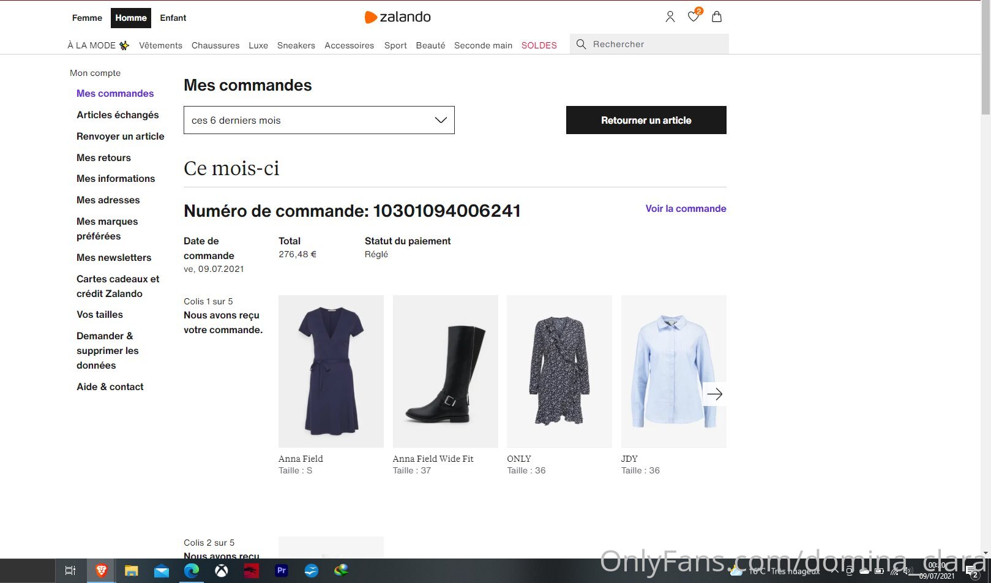Click Mon compte heading link
991x583 pixels.
(x=95, y=73)
